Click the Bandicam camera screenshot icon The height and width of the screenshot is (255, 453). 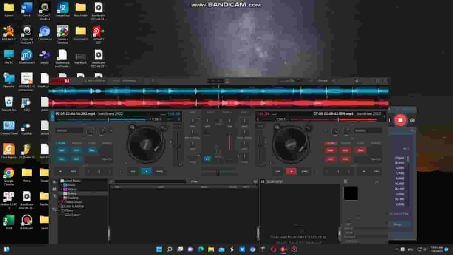[412, 120]
